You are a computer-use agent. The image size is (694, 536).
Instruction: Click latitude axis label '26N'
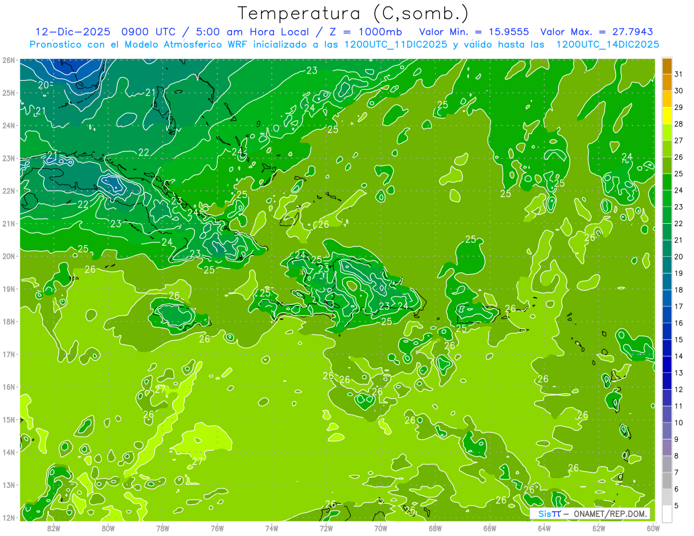tap(8, 60)
